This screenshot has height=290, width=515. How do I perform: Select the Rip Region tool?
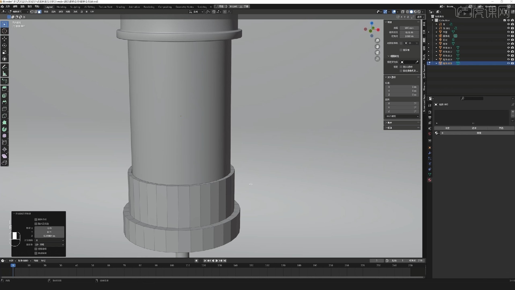[x=5, y=163]
